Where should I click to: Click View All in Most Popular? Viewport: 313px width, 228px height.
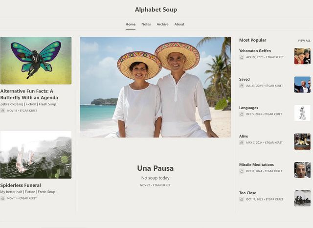pos(304,41)
